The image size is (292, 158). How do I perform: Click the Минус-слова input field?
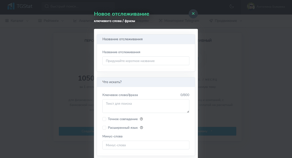pos(146,145)
